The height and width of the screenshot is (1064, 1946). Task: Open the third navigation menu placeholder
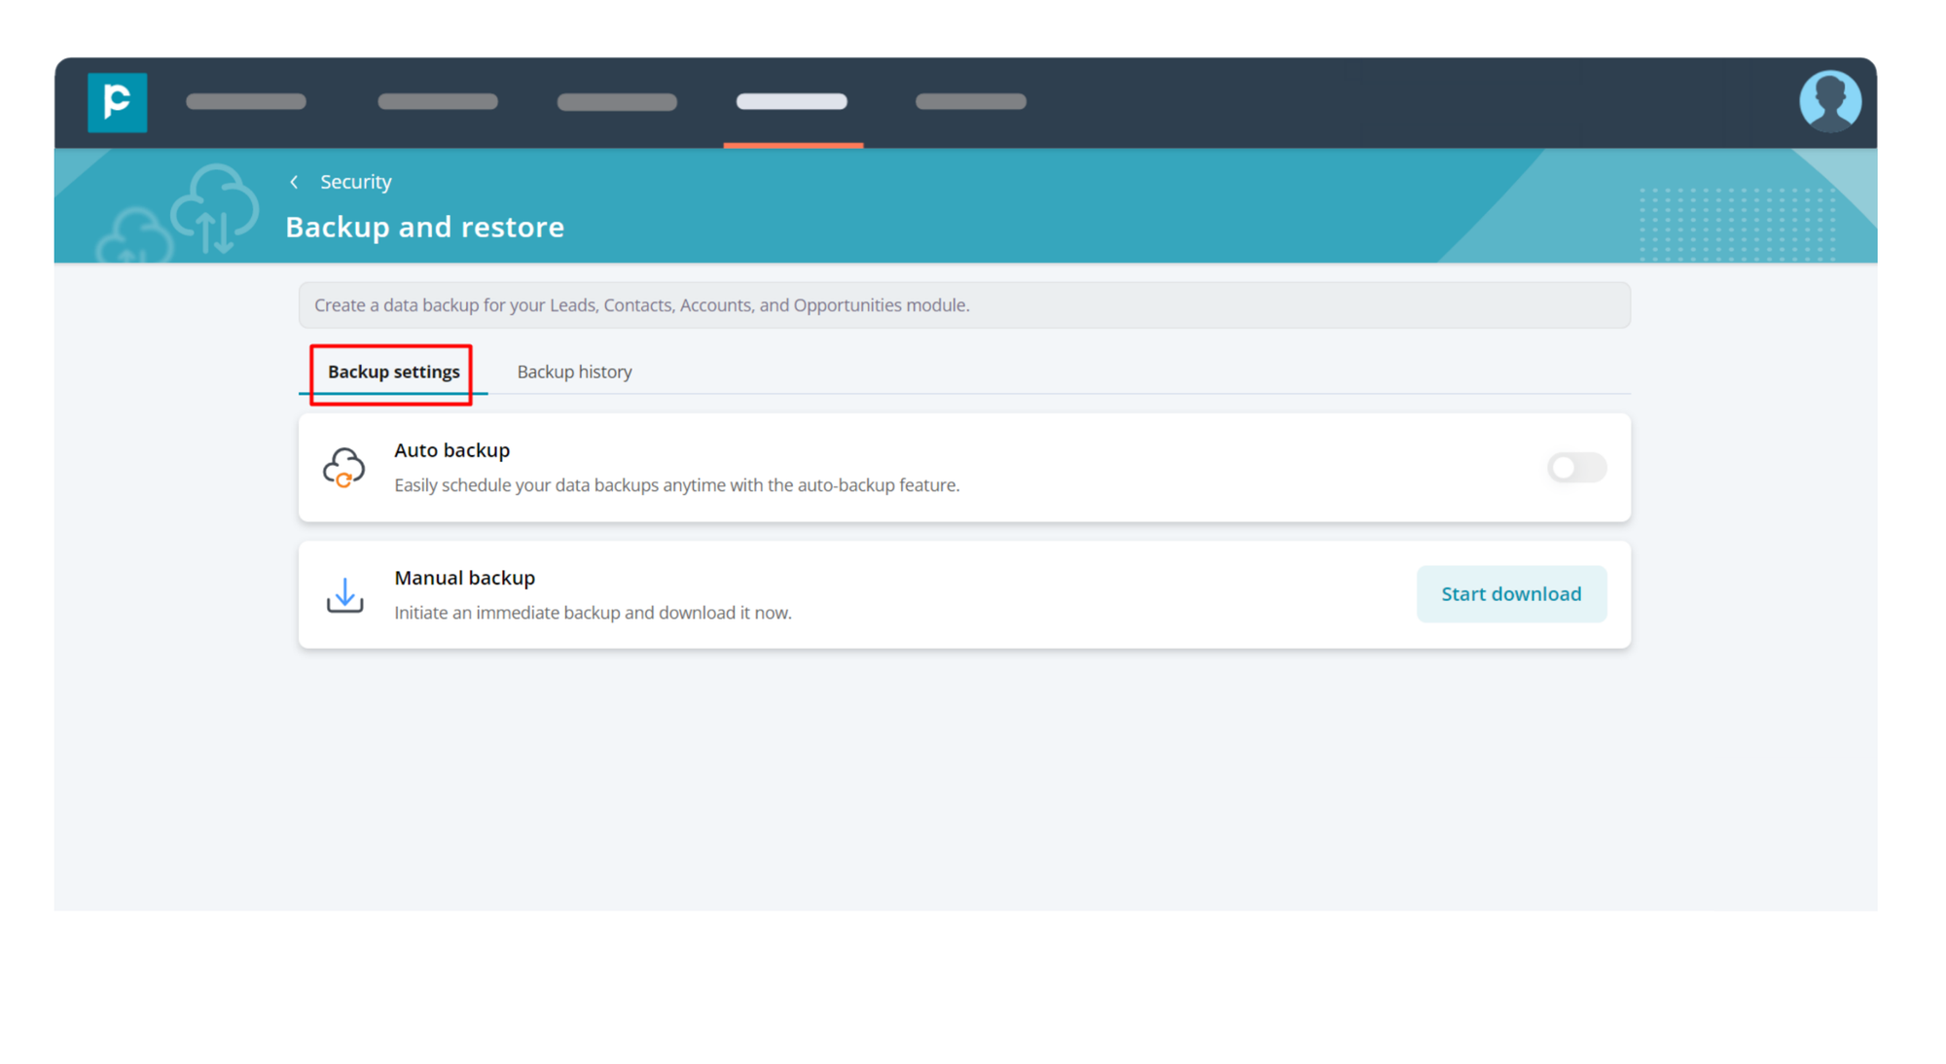tap(617, 102)
